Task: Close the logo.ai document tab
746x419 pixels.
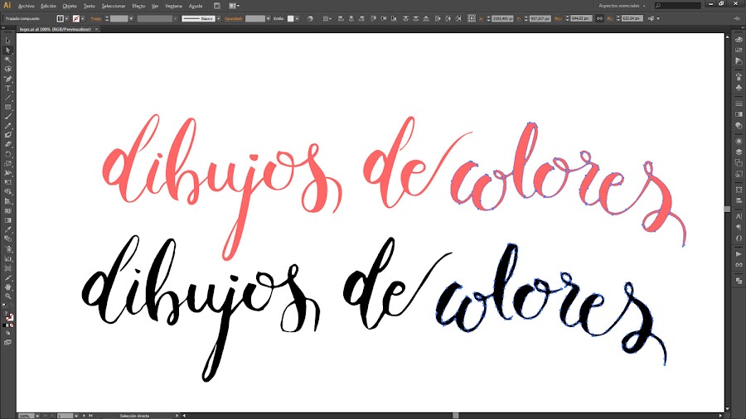Action: click(x=97, y=29)
